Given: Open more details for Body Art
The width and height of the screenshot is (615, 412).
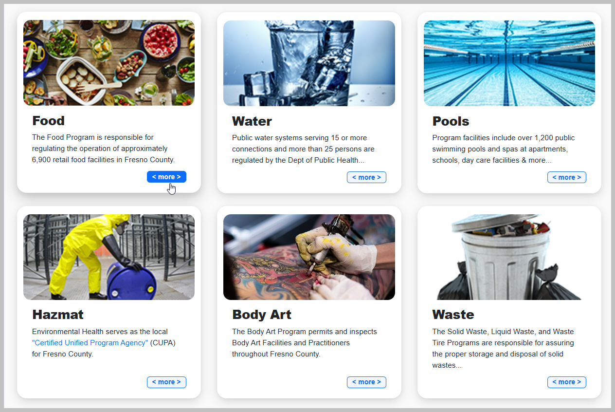Looking at the screenshot, I should tap(366, 382).
